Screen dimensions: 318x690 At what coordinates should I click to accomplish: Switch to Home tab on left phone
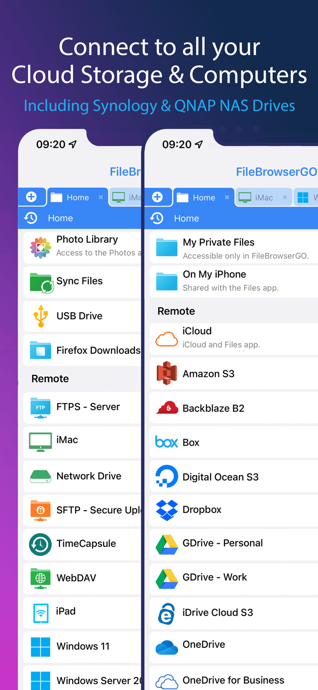(x=77, y=197)
